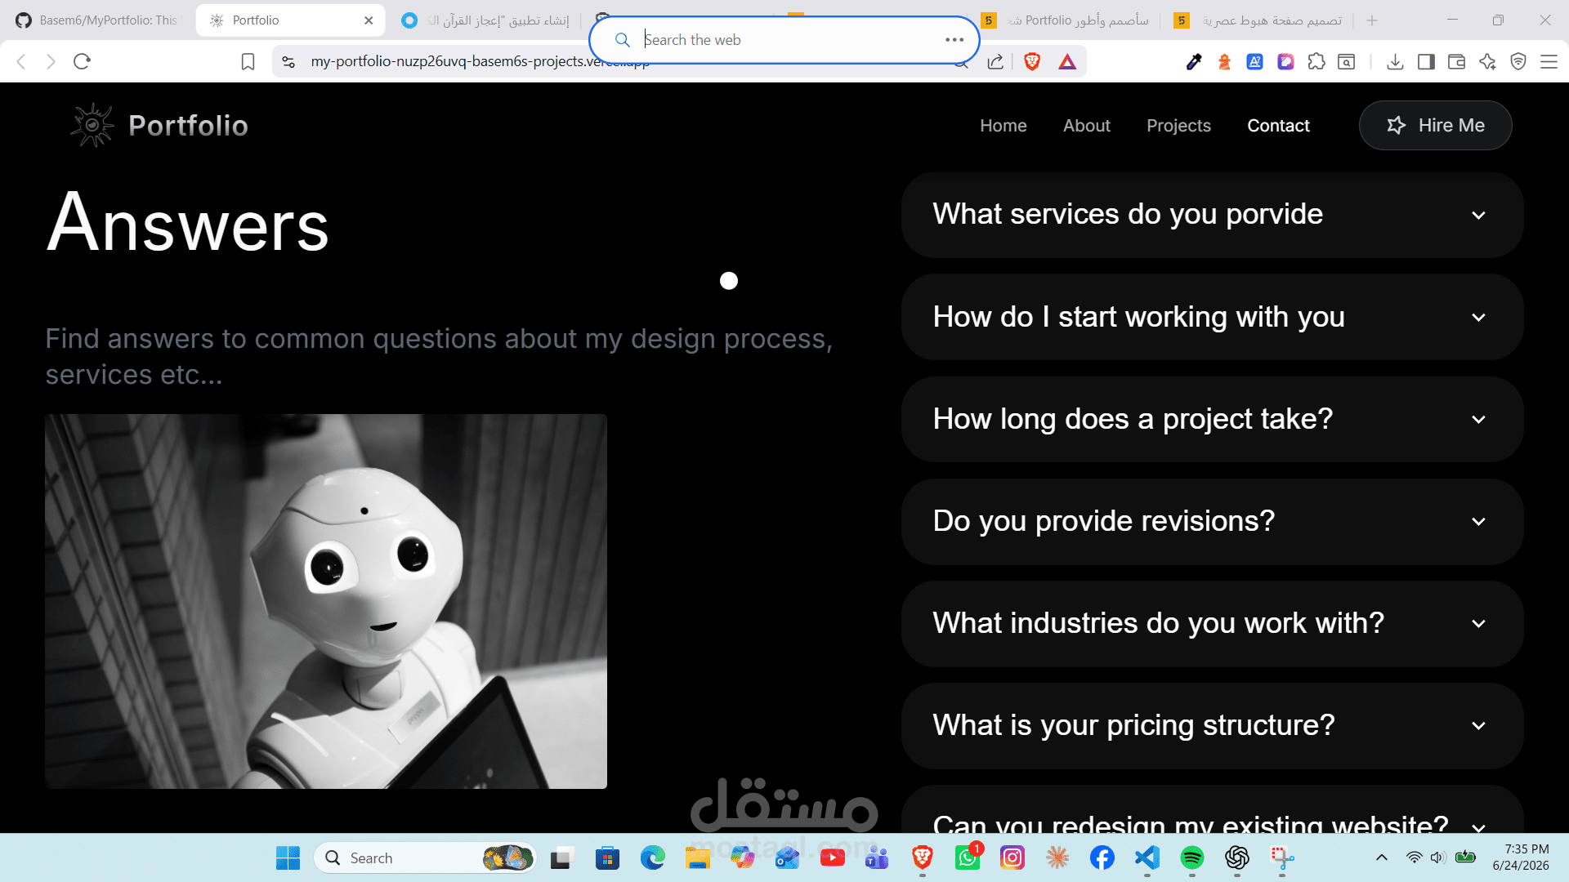
Task: Open the three-dot options in search popup
Action: pyautogui.click(x=954, y=39)
